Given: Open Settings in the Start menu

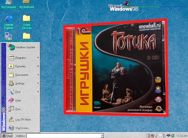Looking at the screenshot, I should coord(23,83).
